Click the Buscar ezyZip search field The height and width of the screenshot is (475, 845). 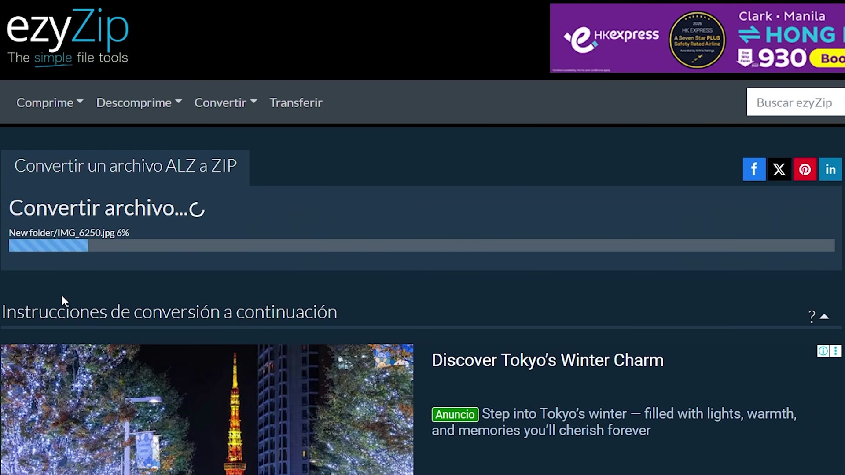(794, 102)
